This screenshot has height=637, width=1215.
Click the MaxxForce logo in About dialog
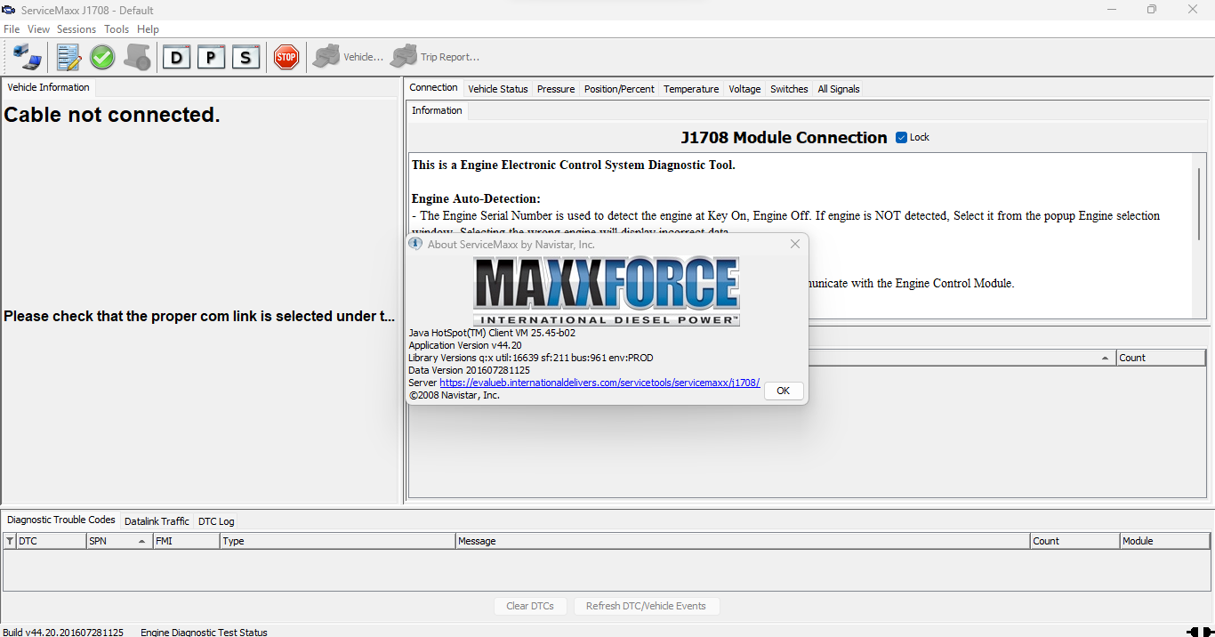[607, 291]
